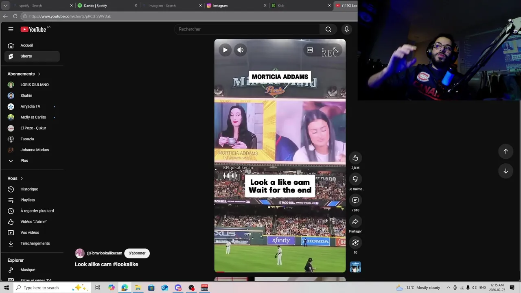The height and width of the screenshot is (293, 521).
Task: Open Vos vidéos in sidebar
Action: 32,232
